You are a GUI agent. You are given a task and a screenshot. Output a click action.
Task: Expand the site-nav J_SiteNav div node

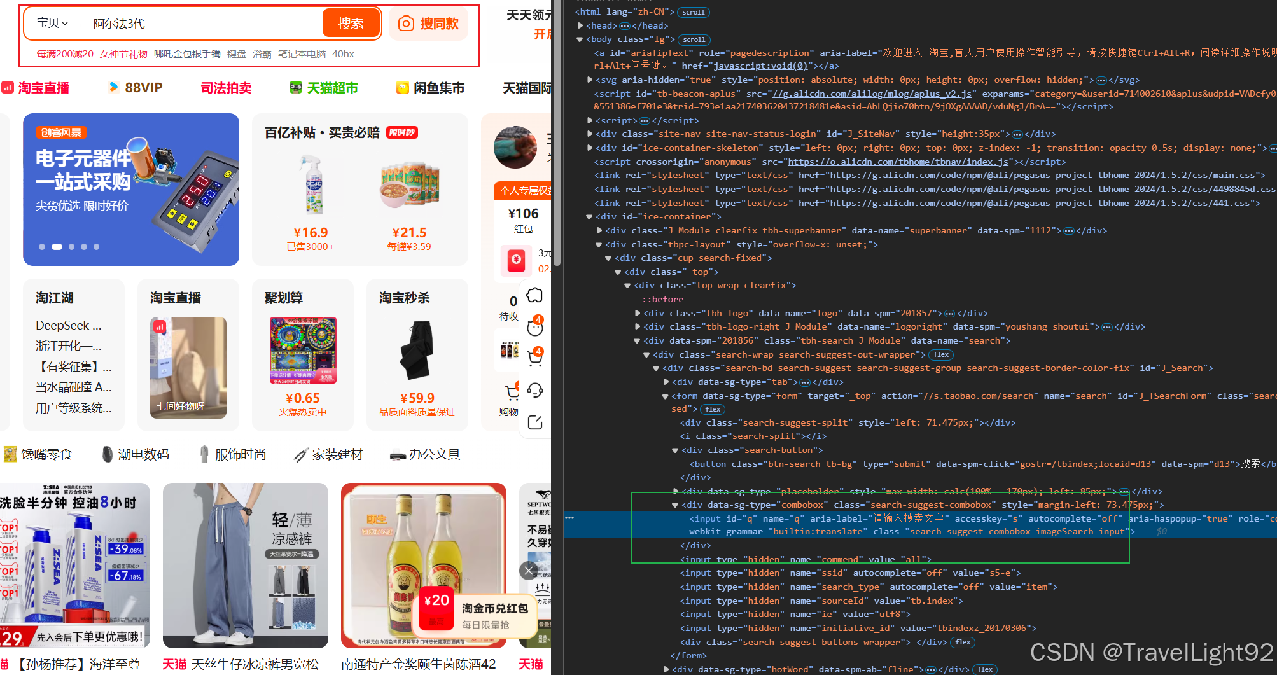coord(590,134)
